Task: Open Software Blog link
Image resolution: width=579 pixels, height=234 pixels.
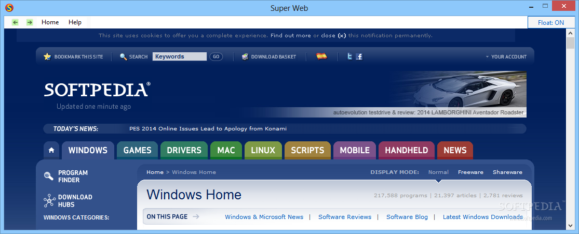Action: point(407,217)
